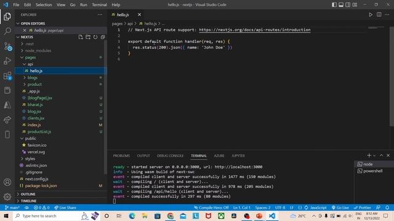Run the code with the play button
This screenshot has width=394, height=221.
[x=371, y=15]
